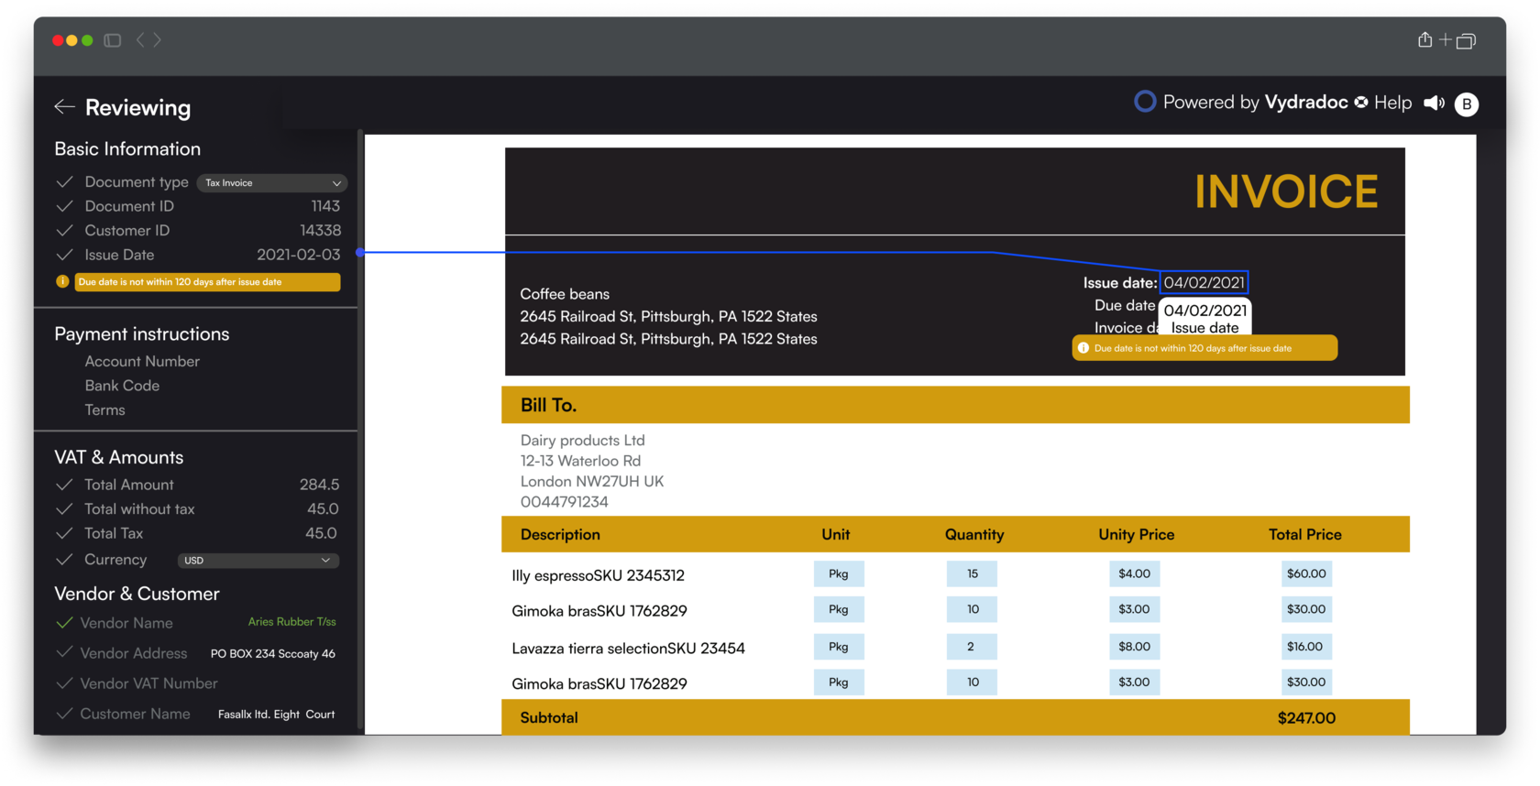Toggle the sidebar panel icon

click(113, 40)
